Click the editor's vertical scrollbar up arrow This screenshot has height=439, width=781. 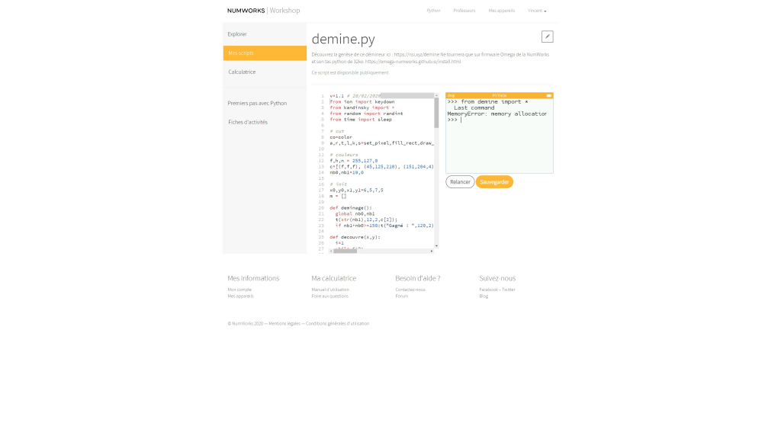tap(436, 95)
